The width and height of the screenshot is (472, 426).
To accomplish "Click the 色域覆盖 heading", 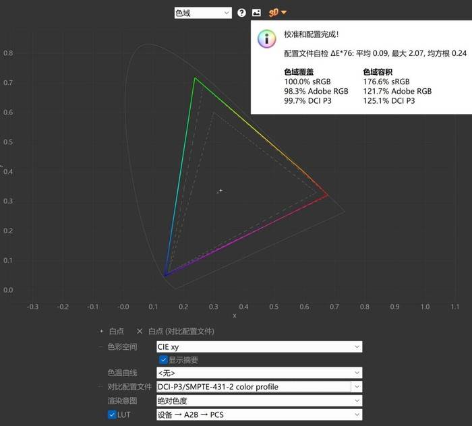I will (x=299, y=72).
